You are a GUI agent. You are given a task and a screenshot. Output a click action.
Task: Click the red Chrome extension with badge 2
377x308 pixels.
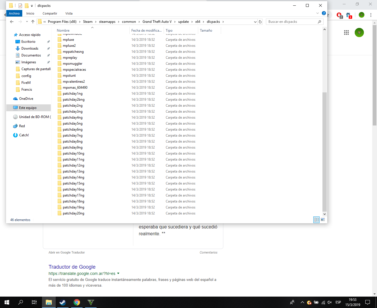339,15
